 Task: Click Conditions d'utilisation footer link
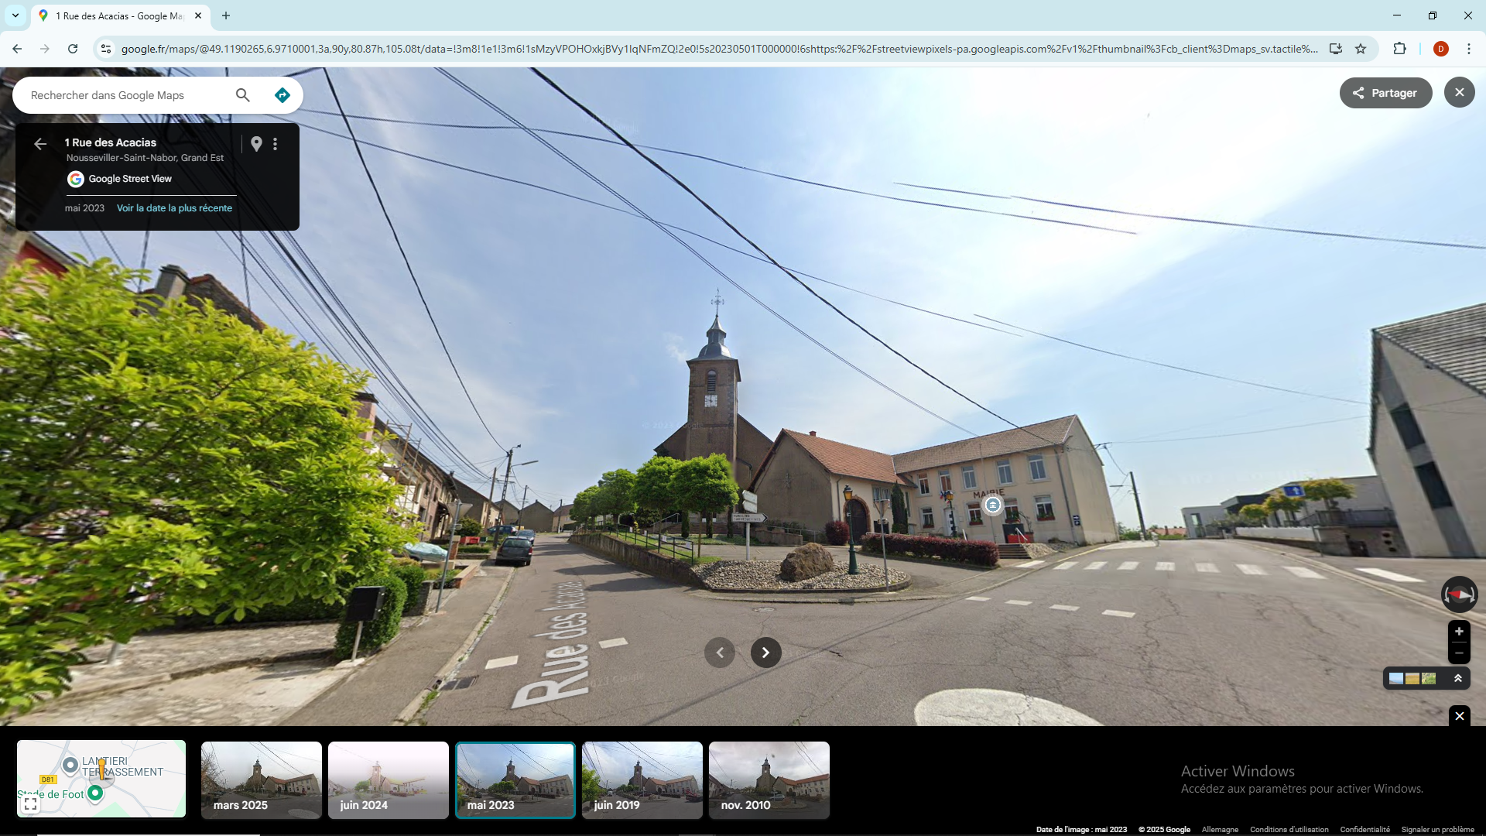(1289, 830)
